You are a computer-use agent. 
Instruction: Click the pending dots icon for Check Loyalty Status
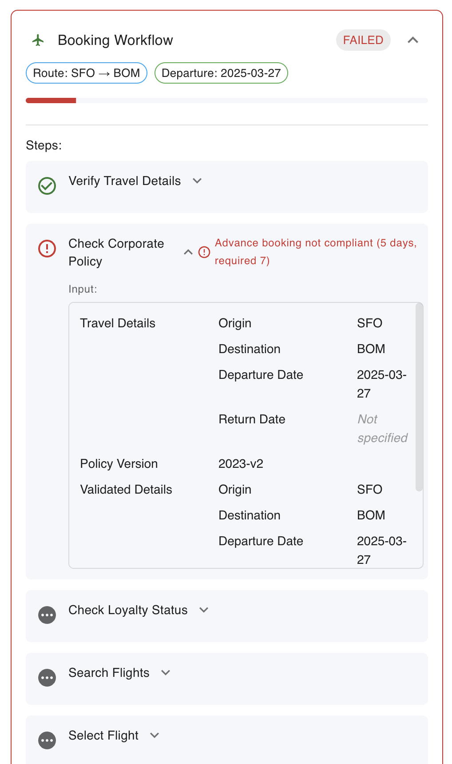[x=47, y=615]
